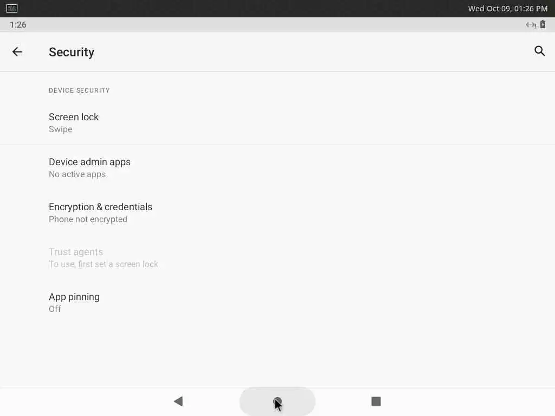Open the Screen lock setting
Image resolution: width=555 pixels, height=416 pixels.
[x=277, y=122]
